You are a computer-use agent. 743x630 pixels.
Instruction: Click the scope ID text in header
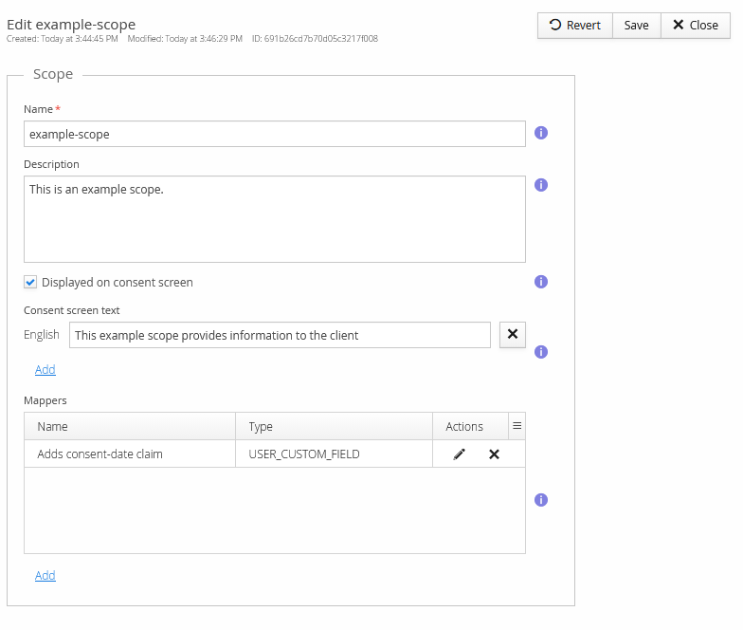[315, 38]
